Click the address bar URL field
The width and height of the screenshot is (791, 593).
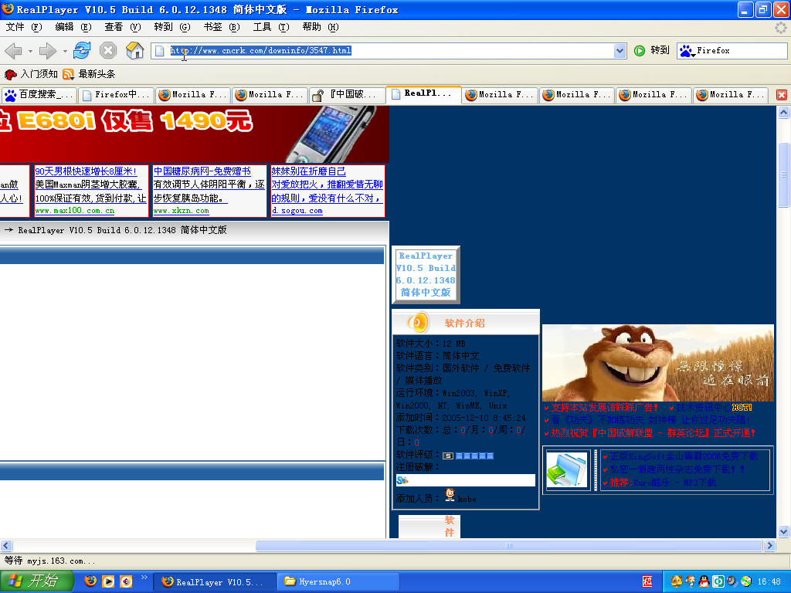point(390,50)
